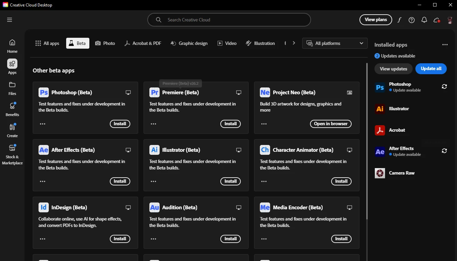Image resolution: width=457 pixels, height=261 pixels.
Task: Click web platform icon on Project Neo card
Action: tap(350, 93)
